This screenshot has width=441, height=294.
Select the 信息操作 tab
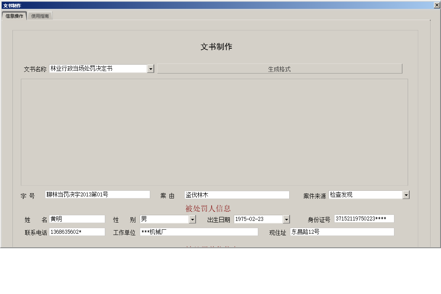pos(14,16)
